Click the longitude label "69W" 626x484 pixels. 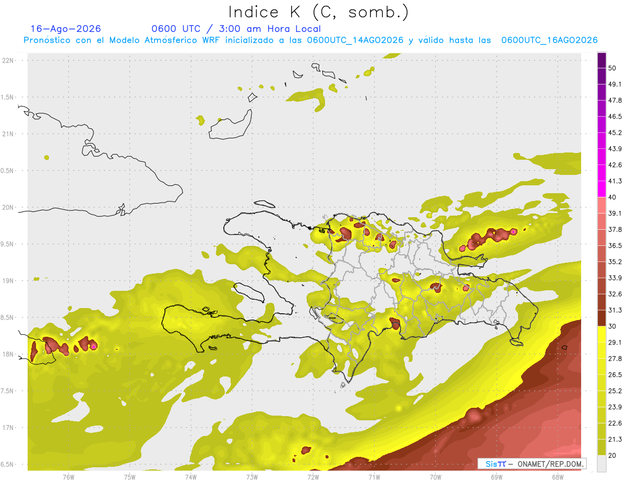[497, 476]
